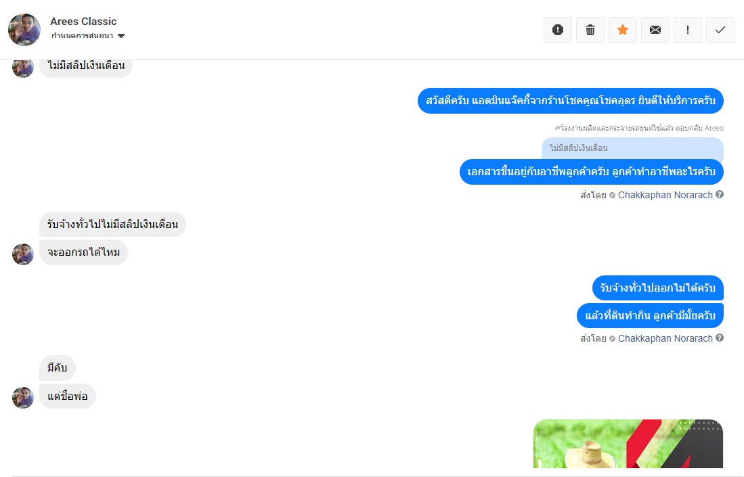Viewport: 744px width, 477px height.
Task: Mark conversation unread with envelope icon
Action: click(655, 30)
